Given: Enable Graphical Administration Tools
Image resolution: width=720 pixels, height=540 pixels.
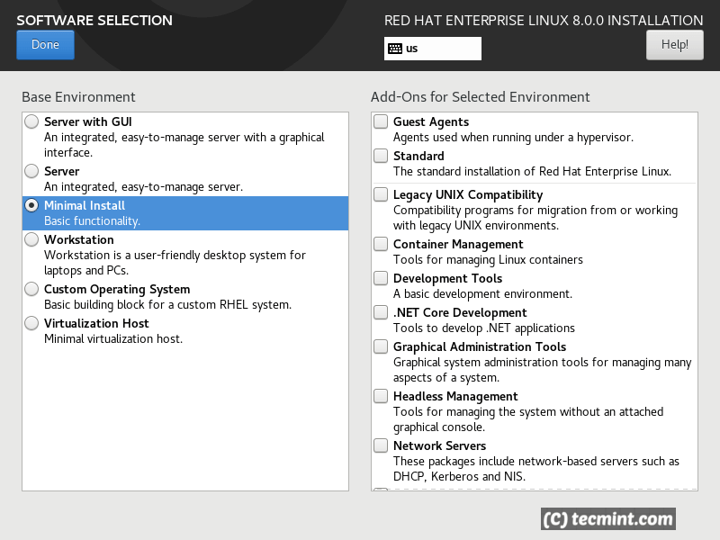Looking at the screenshot, I should 380,346.
